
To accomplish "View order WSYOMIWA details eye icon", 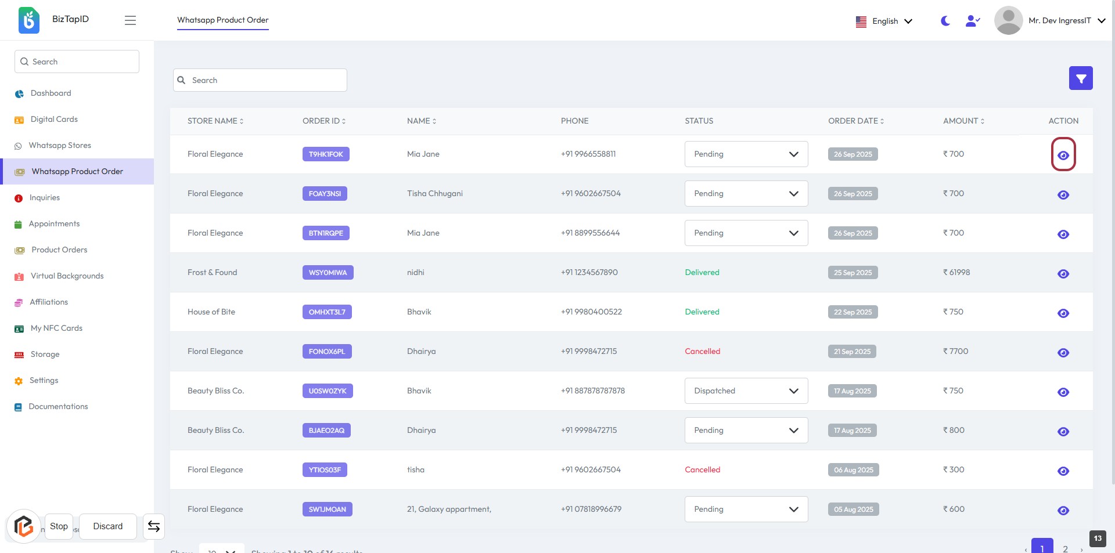I will pos(1063,273).
